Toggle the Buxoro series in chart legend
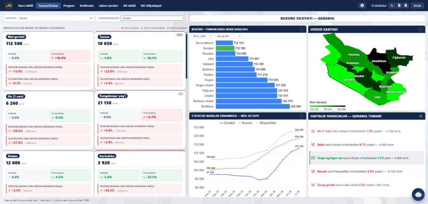 click(x=245, y=123)
